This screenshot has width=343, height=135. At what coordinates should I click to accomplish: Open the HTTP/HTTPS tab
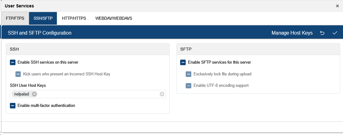[x=74, y=19]
